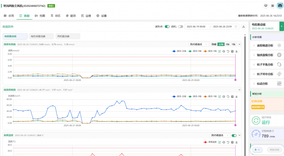This screenshot has width=284, height=156.
Task: Open 测点阈值线 dropdown in 速度有效值 panel
Action: 198,44
